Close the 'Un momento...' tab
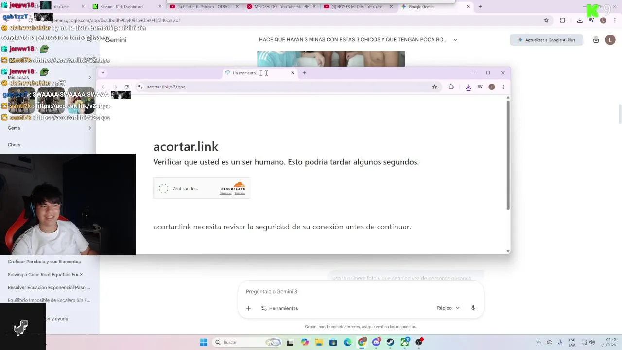 click(x=293, y=73)
